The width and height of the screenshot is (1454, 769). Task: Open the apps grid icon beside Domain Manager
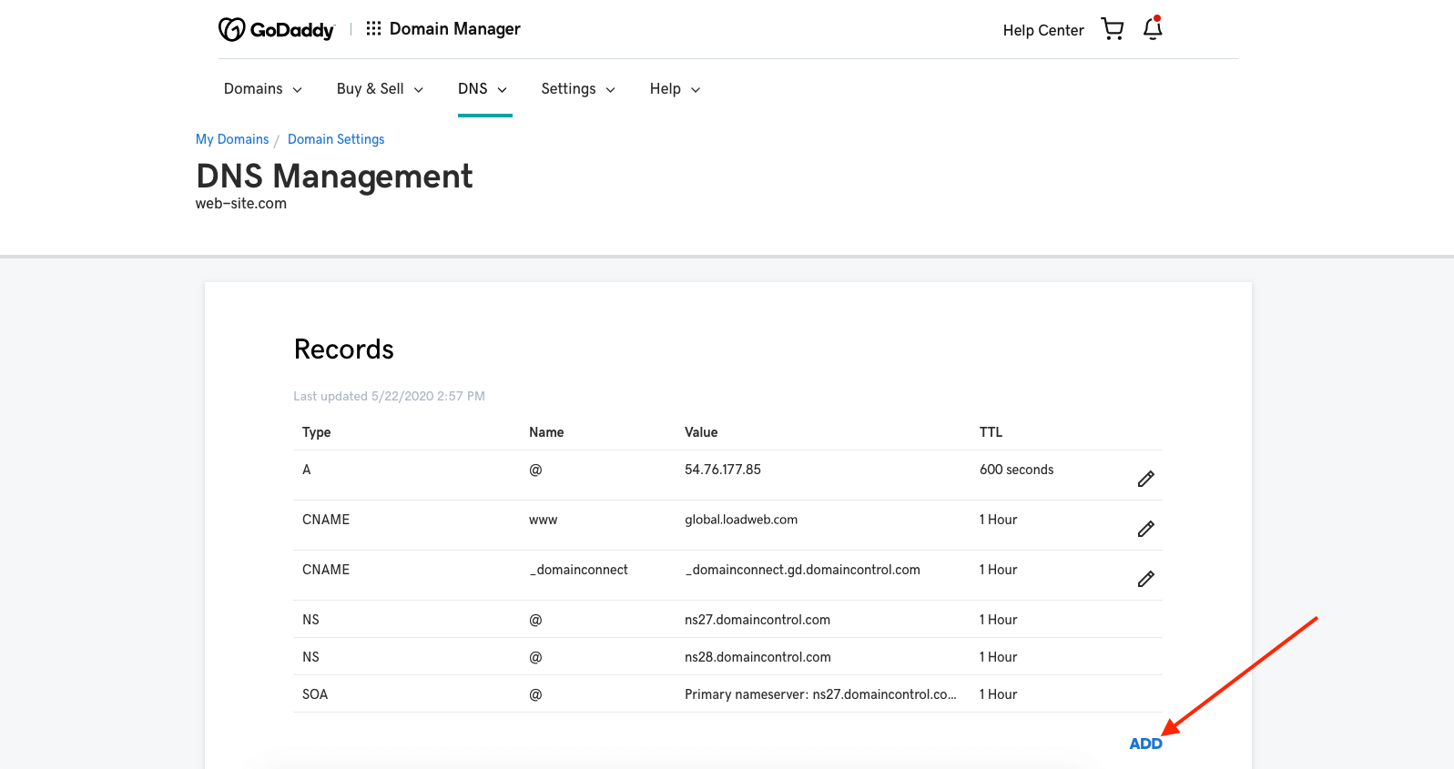[373, 29]
